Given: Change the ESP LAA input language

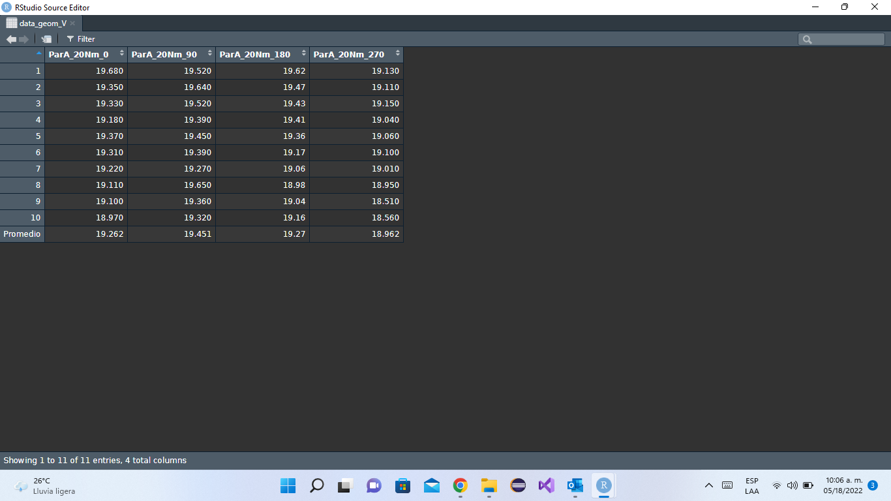Looking at the screenshot, I should coord(752,485).
